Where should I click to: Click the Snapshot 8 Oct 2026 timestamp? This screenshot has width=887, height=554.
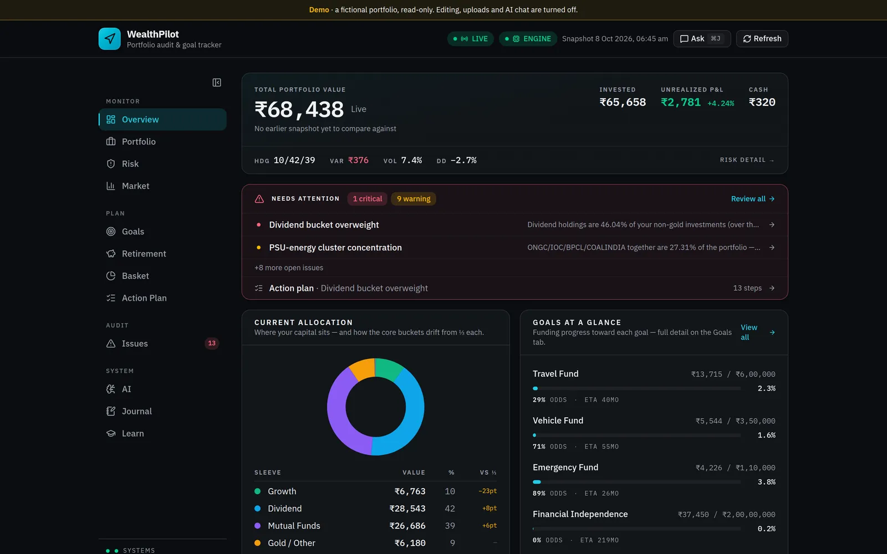pyautogui.click(x=615, y=39)
